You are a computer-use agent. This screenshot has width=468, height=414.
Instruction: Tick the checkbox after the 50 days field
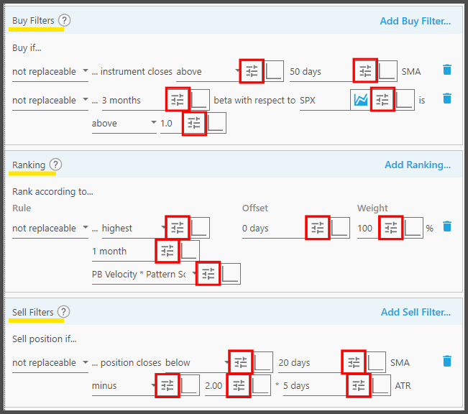(x=387, y=71)
